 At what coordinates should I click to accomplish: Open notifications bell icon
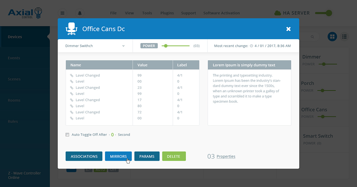80,13
